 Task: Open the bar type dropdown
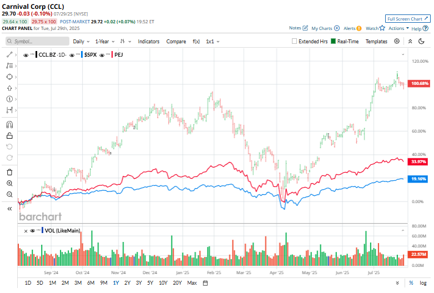pos(125,41)
